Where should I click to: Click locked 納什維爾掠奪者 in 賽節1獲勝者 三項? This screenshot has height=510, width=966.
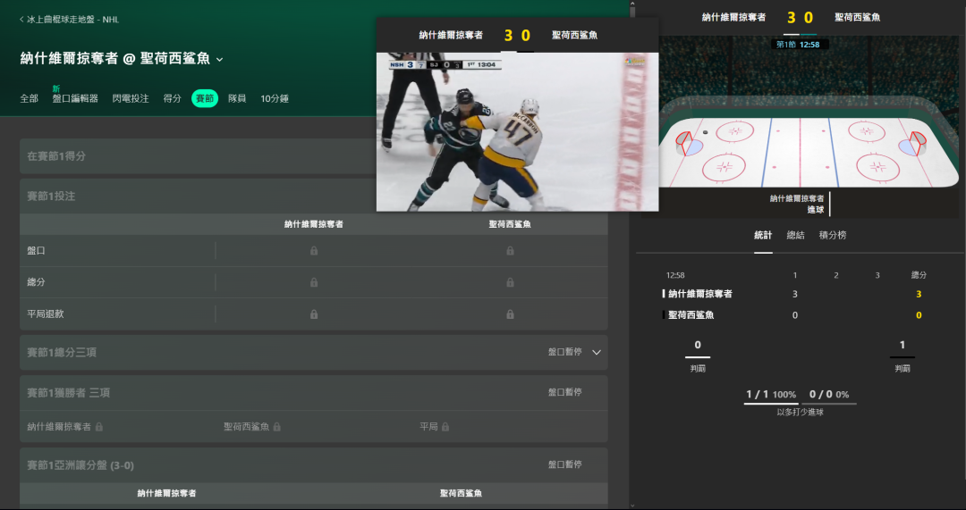[64, 426]
